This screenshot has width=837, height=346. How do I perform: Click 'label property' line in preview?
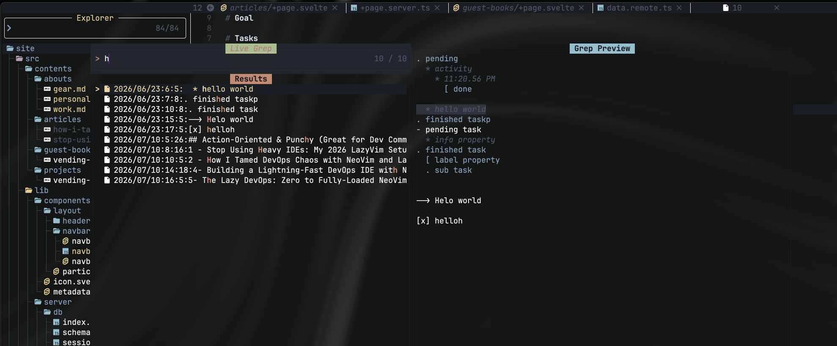(463, 160)
